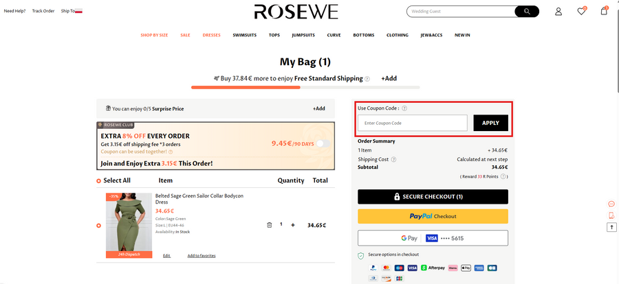Open the Ship To country selector
The image size is (619, 284).
tap(72, 11)
